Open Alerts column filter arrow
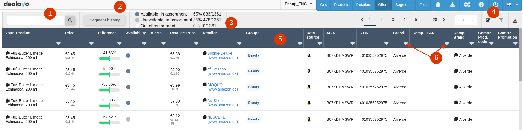The height and width of the screenshot is (130, 523). tap(163, 44)
